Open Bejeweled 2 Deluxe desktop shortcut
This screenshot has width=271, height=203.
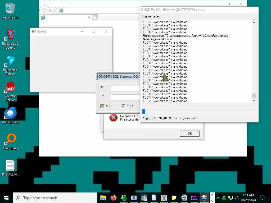point(10,39)
